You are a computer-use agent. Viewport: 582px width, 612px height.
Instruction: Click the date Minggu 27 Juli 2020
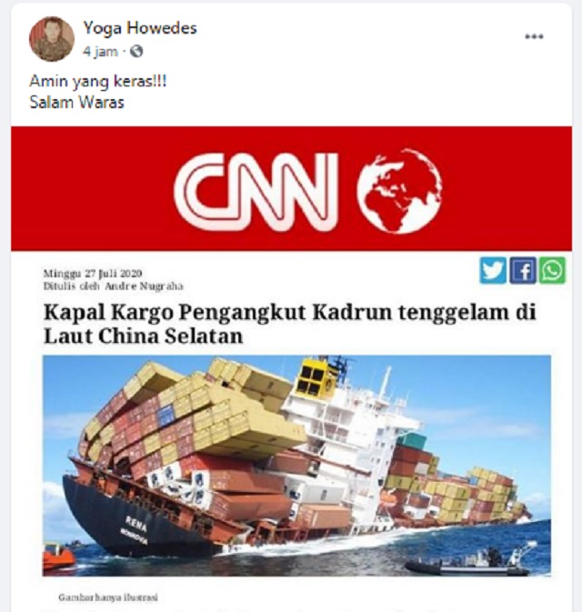click(93, 273)
